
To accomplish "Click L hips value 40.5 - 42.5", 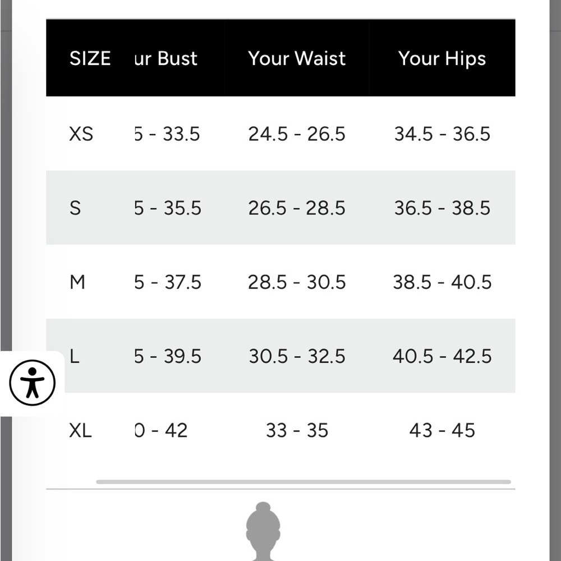I will 442,356.
